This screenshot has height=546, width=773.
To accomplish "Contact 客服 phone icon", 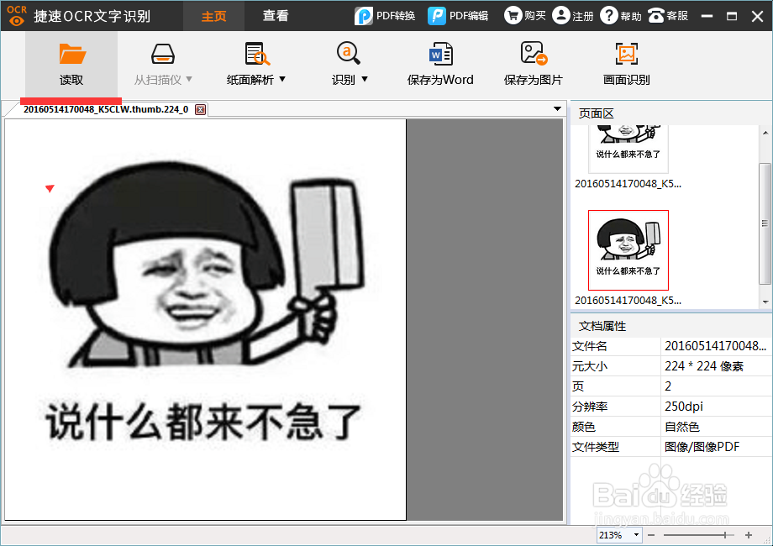I will 655,16.
